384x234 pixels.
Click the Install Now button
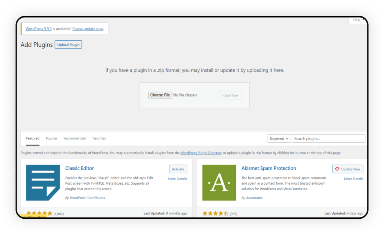click(x=230, y=95)
